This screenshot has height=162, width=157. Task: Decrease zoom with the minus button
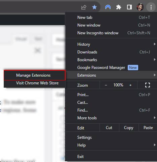(x=106, y=85)
